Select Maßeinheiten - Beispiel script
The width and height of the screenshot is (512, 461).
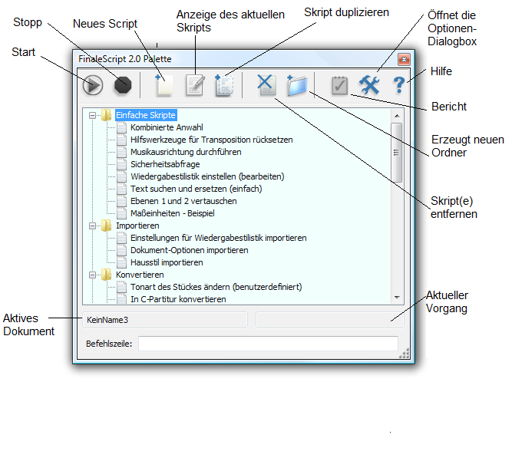tap(173, 213)
